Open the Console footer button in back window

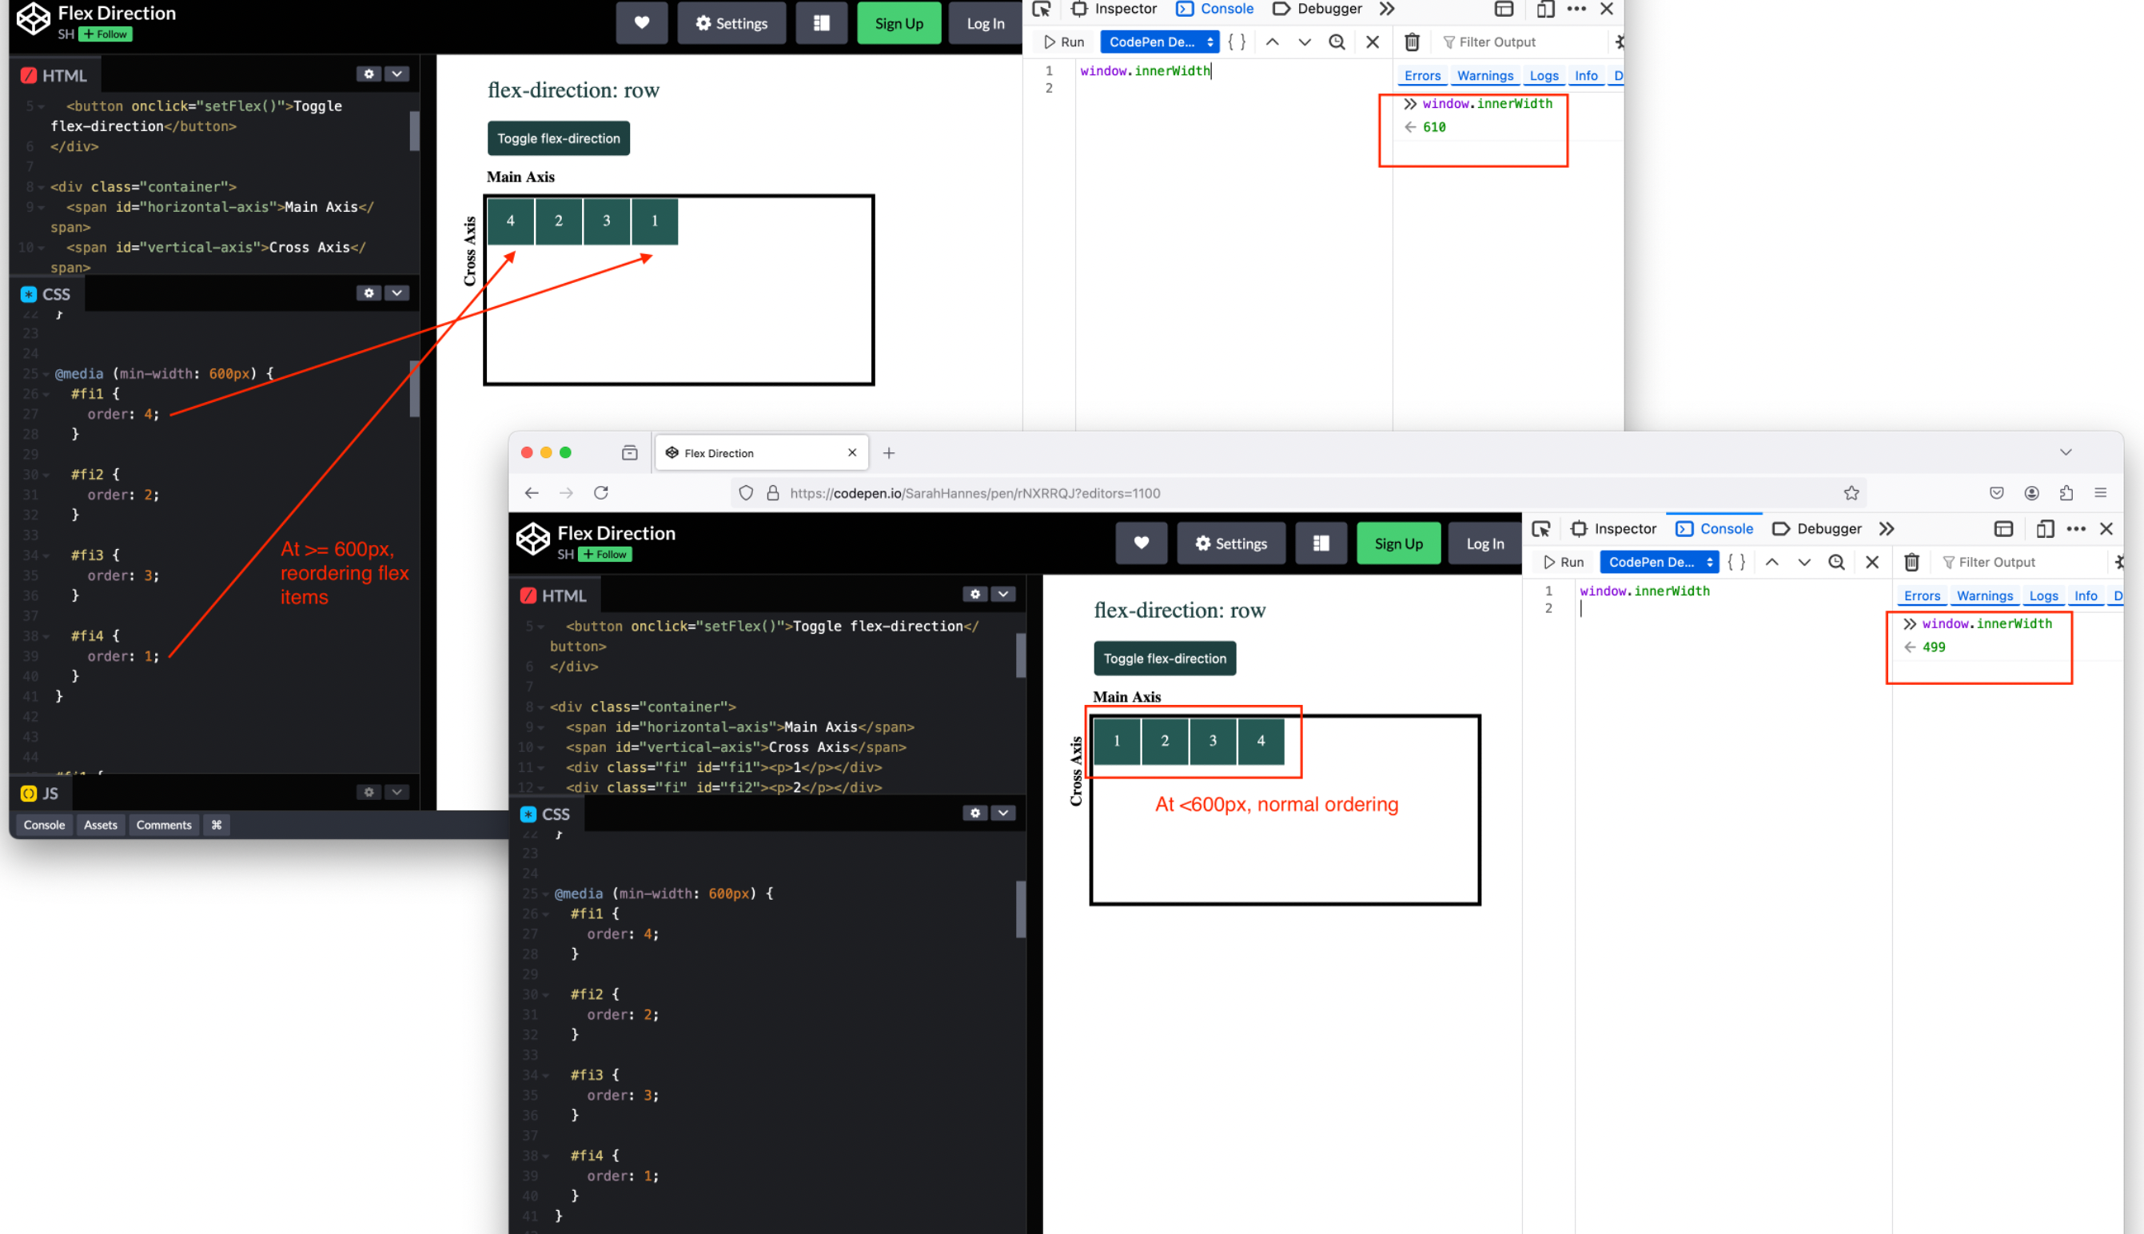[44, 825]
